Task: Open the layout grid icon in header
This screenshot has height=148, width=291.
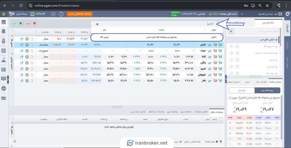Action: click(53, 14)
